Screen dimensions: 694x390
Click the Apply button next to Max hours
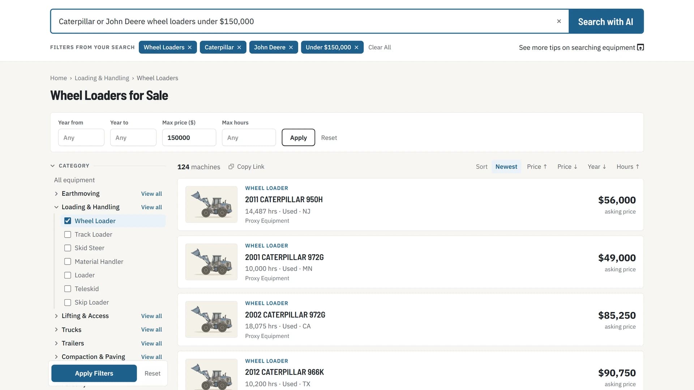click(298, 138)
